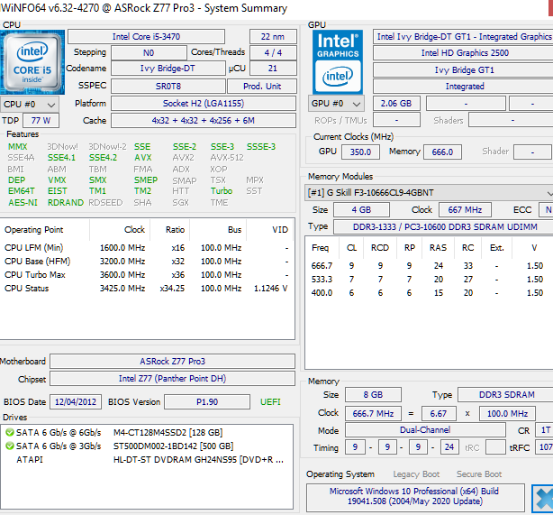Click the 666.7 frequency timing row

428,266
